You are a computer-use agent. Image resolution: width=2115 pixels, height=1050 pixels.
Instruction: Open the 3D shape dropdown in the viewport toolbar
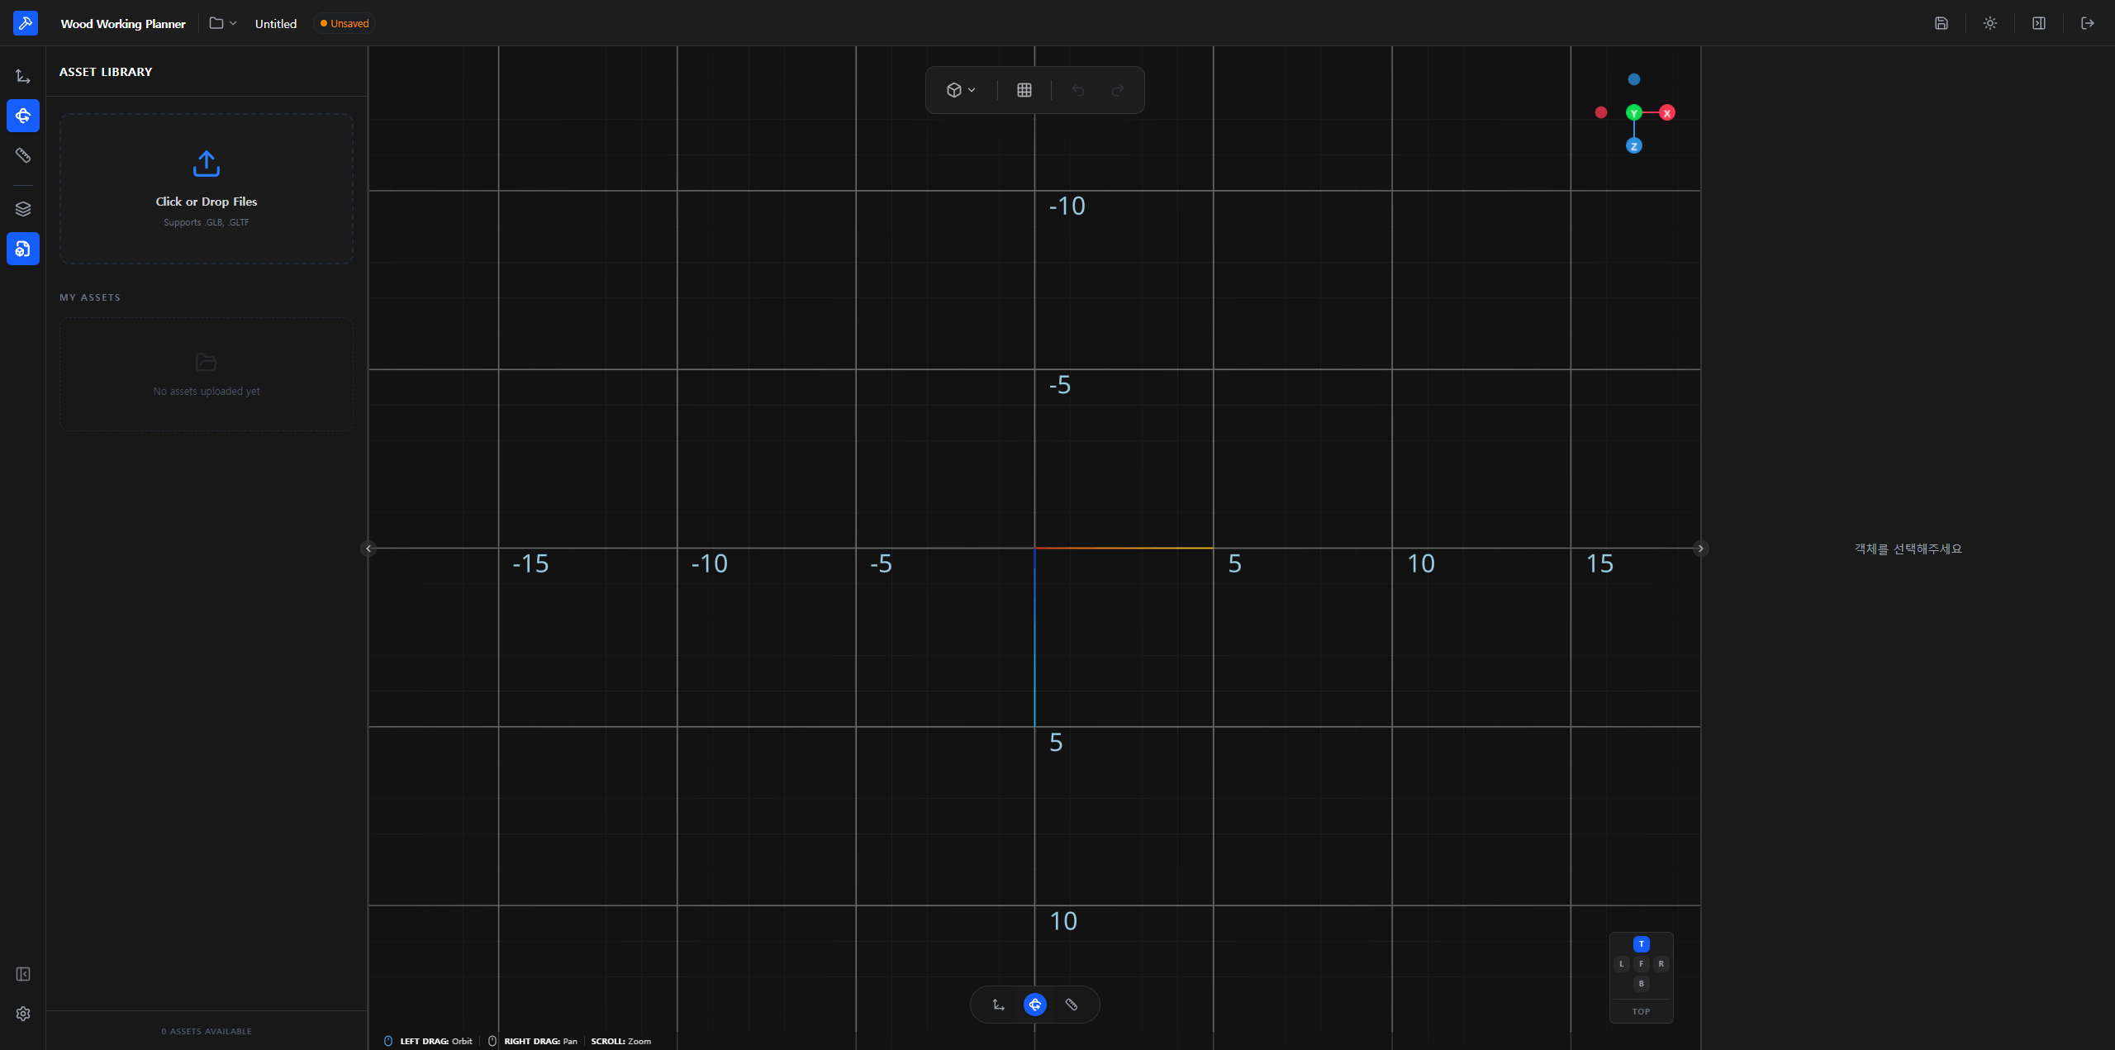(x=959, y=89)
